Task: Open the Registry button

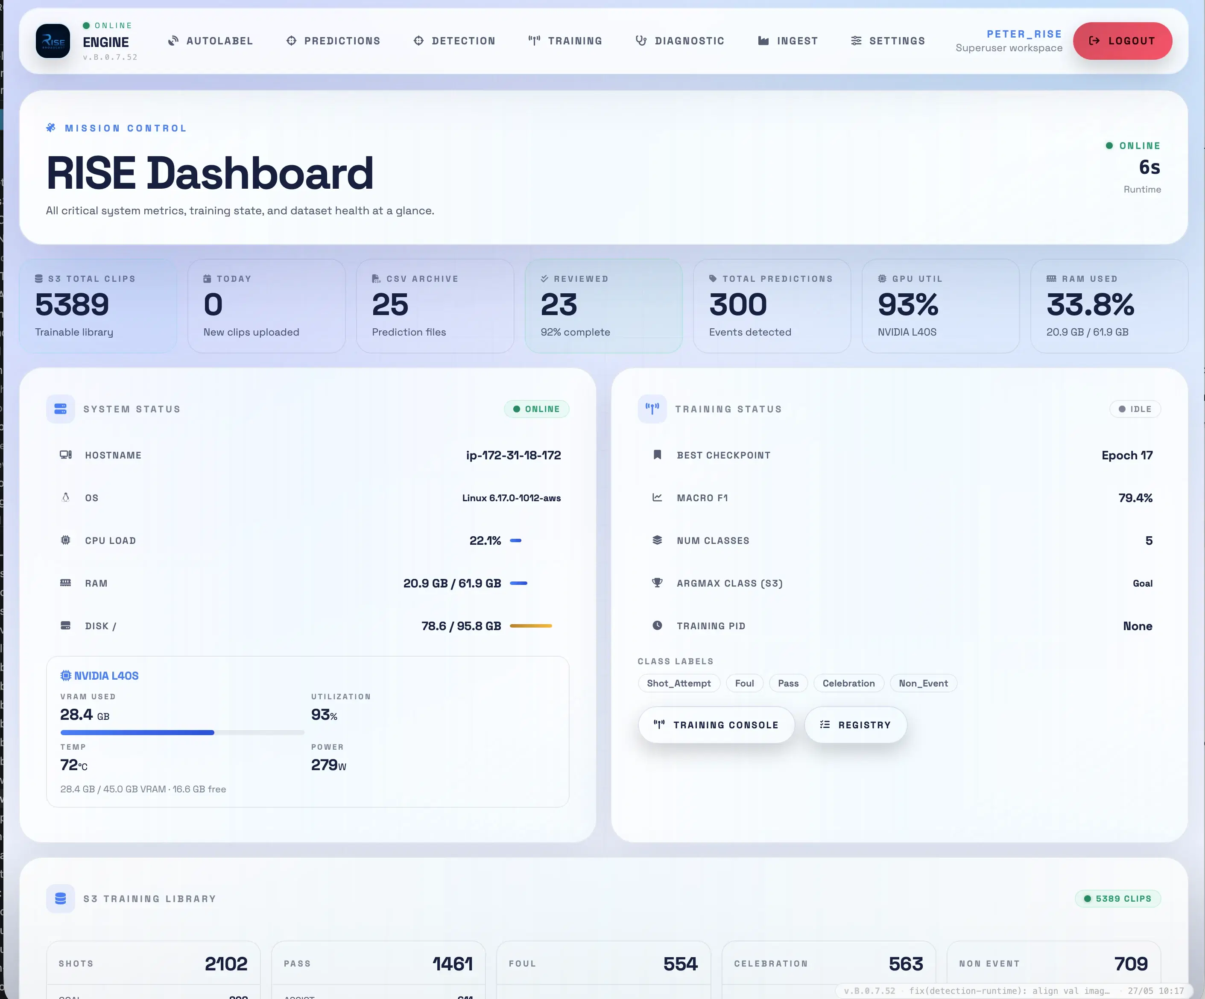Action: tap(856, 725)
